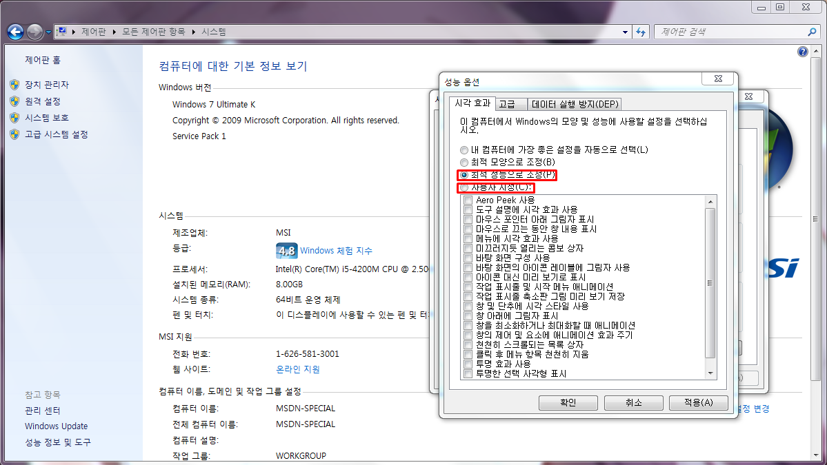Enable 아이콘 대신 미리 보기로 표시 checkbox
This screenshot has width=827, height=465.
[x=468, y=277]
